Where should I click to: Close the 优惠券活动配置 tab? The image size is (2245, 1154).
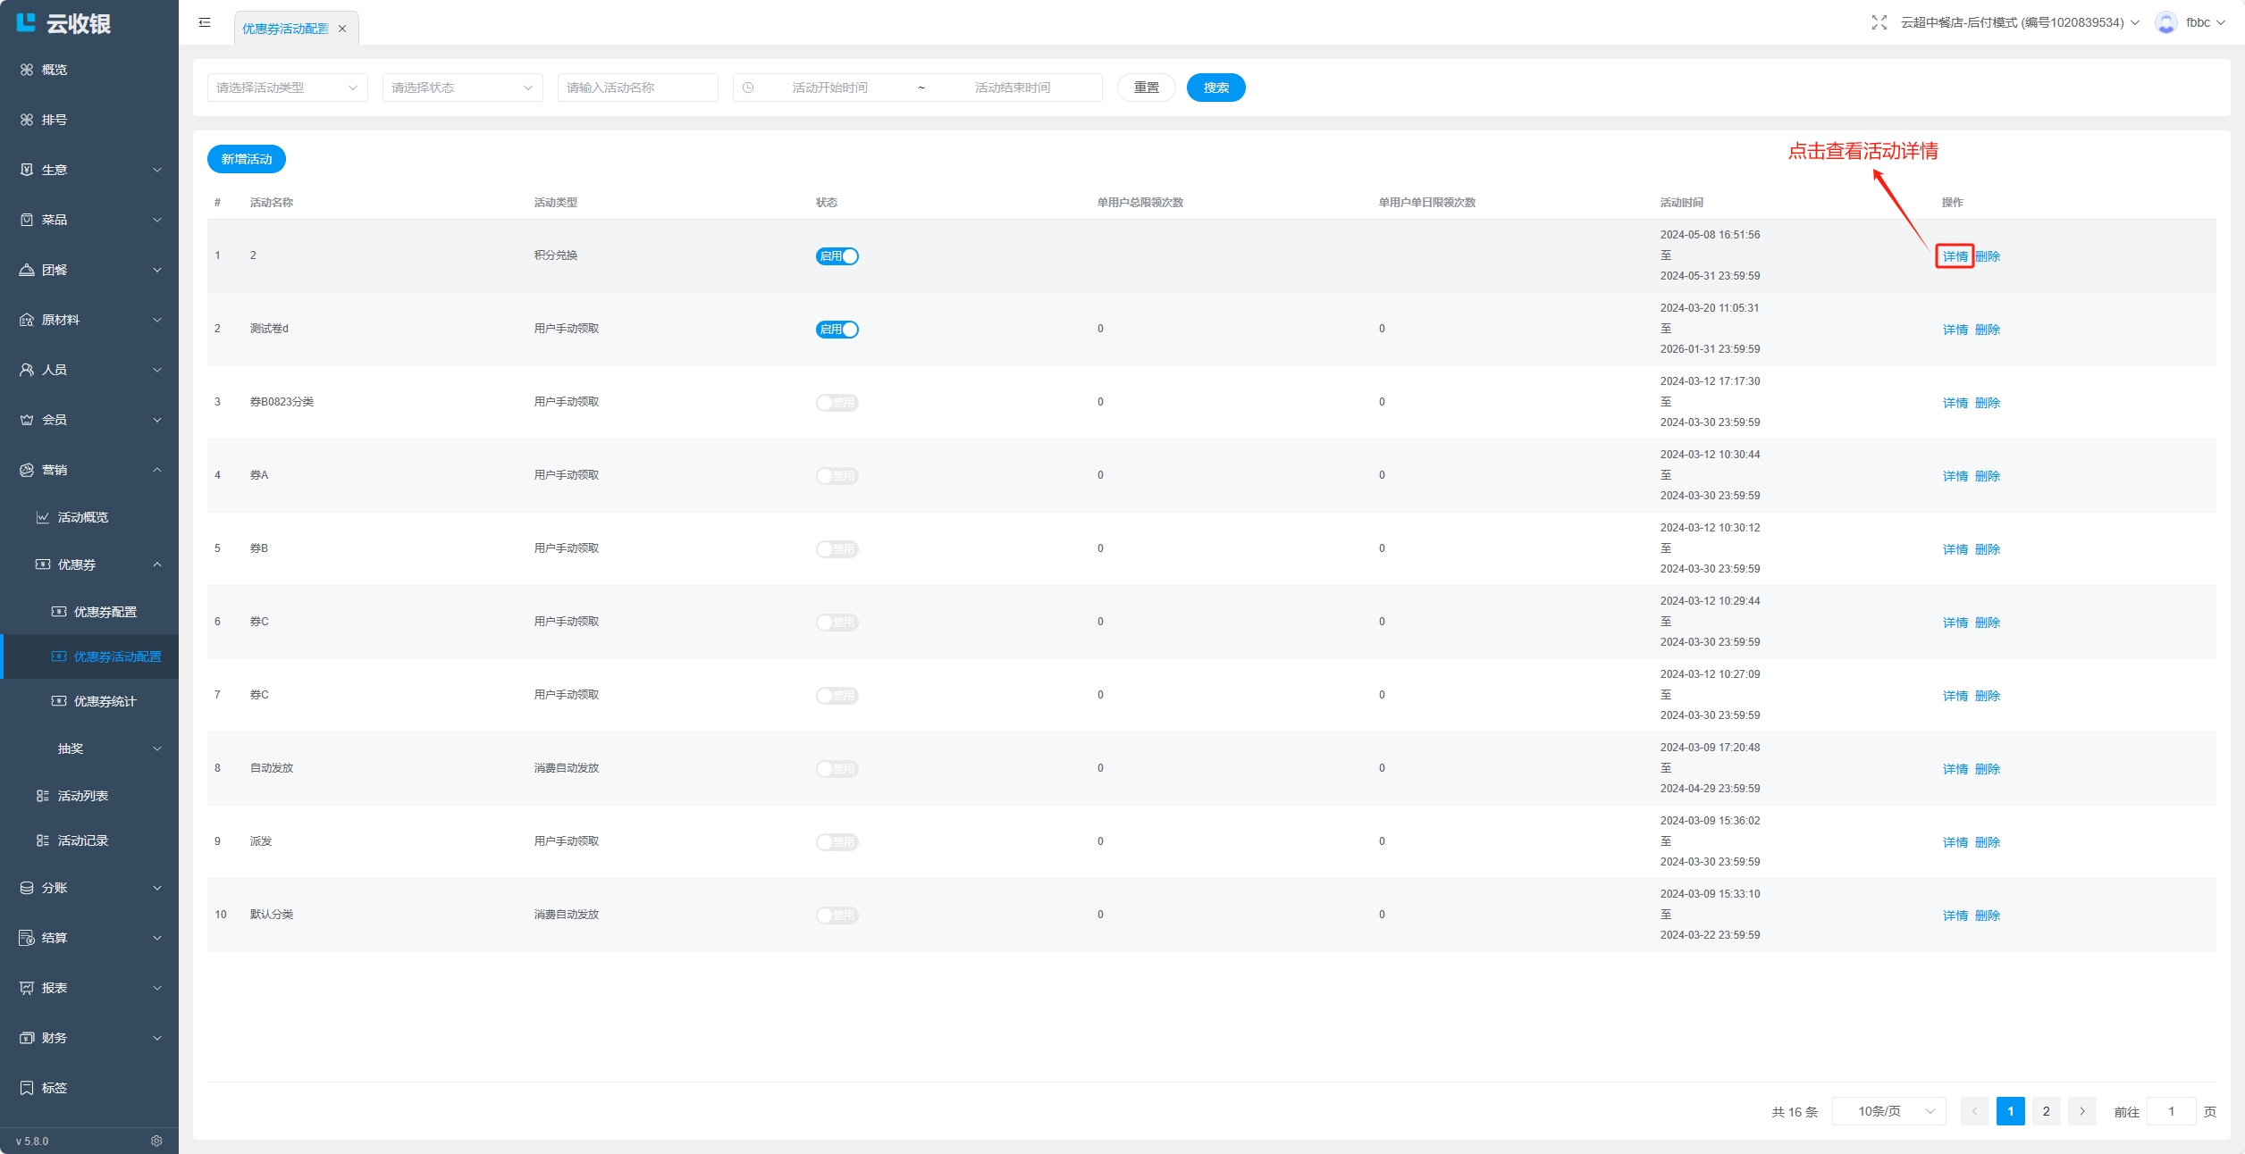(342, 29)
